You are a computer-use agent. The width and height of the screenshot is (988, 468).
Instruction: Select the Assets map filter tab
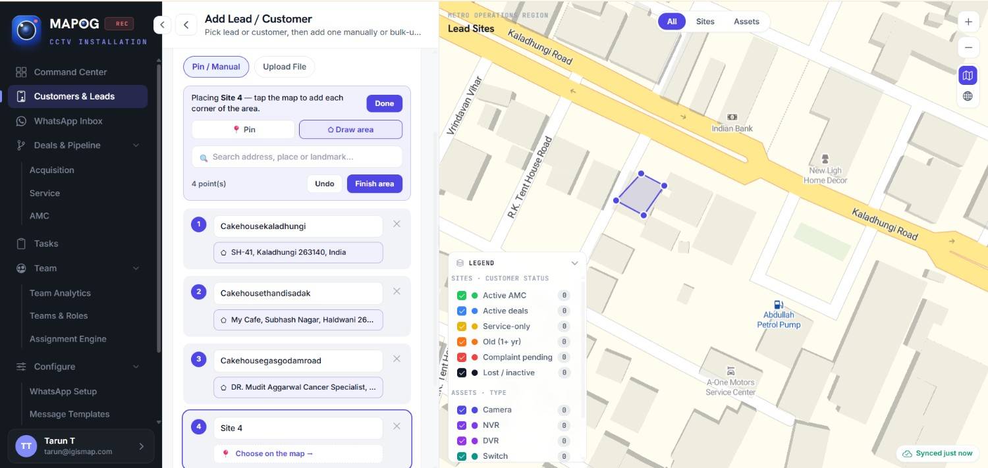(x=746, y=22)
